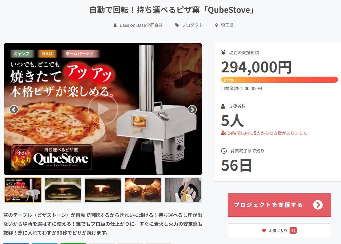Click the tag icon next to プロダクト
Screen dimensions: 341x244
177,25
